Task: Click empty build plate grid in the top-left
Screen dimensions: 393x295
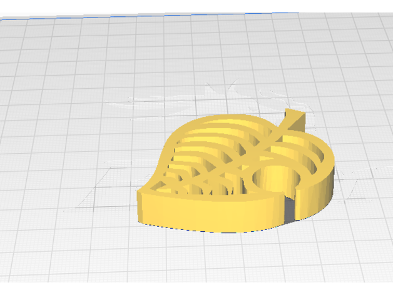Action: coord(50,50)
